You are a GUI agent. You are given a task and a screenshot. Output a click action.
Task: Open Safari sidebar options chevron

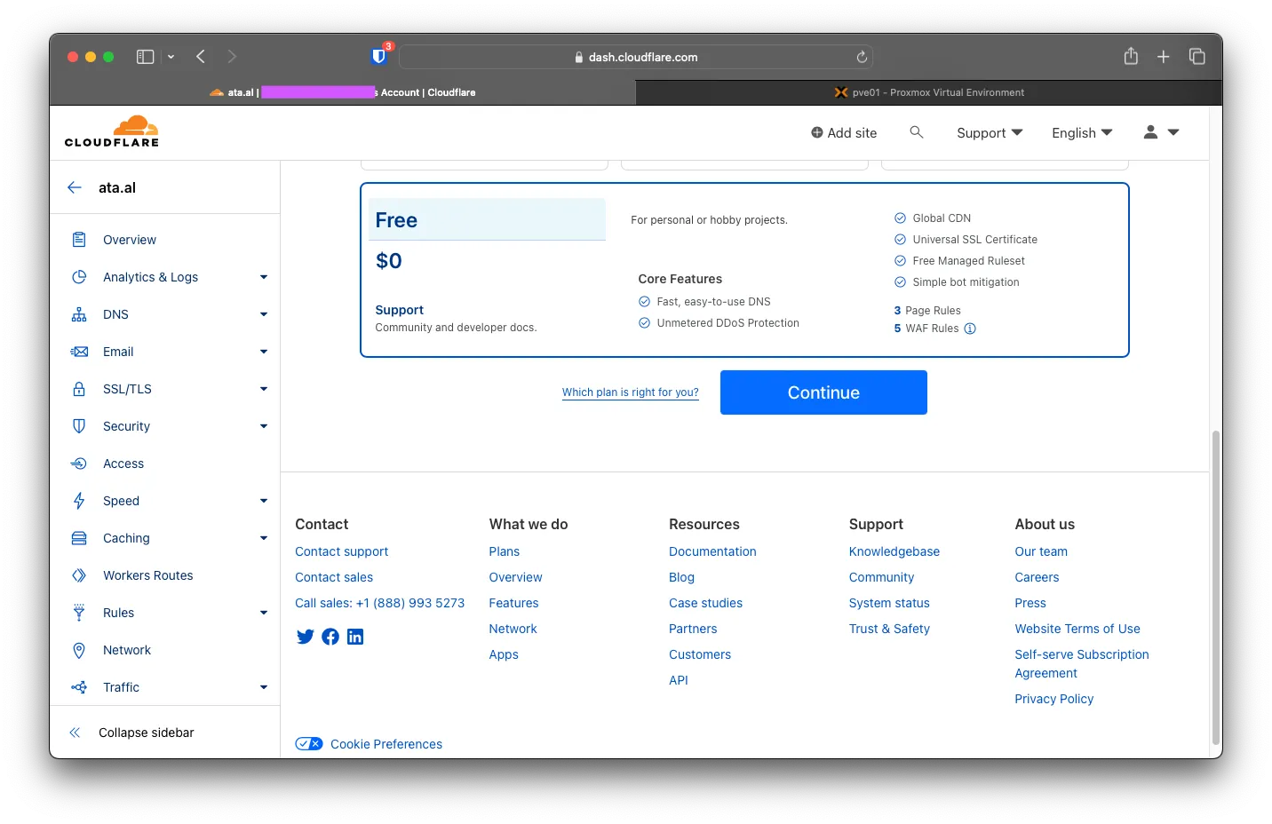[x=171, y=57]
